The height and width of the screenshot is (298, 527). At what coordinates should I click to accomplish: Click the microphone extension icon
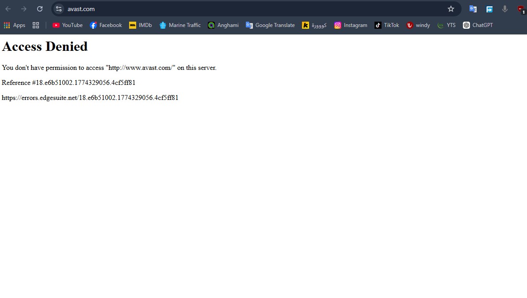coord(505,9)
